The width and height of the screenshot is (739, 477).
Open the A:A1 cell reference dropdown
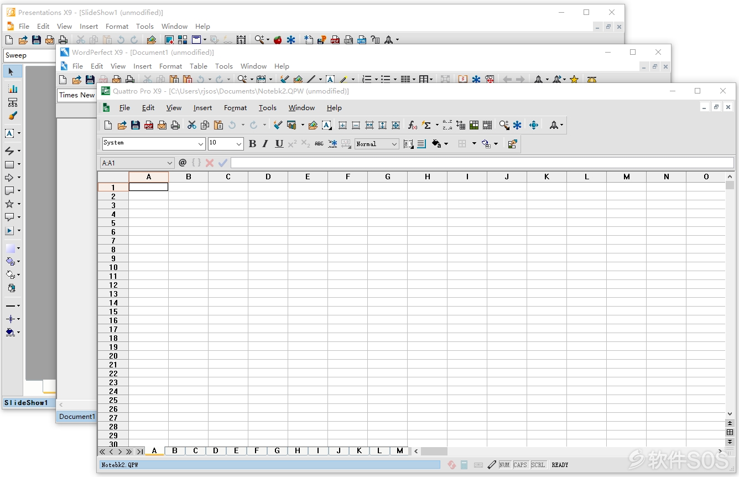pyautogui.click(x=170, y=163)
